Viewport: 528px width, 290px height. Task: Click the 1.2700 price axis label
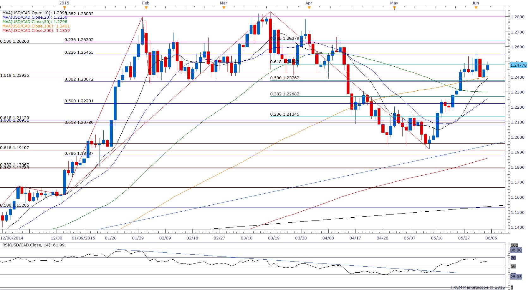518,32
